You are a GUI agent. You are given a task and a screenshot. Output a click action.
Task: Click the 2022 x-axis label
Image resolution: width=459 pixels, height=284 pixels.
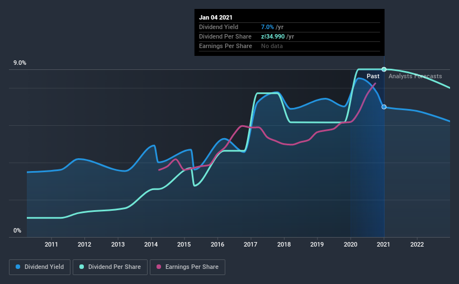click(417, 244)
